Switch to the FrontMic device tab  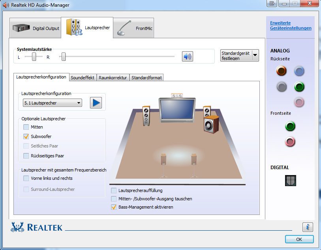click(133, 28)
